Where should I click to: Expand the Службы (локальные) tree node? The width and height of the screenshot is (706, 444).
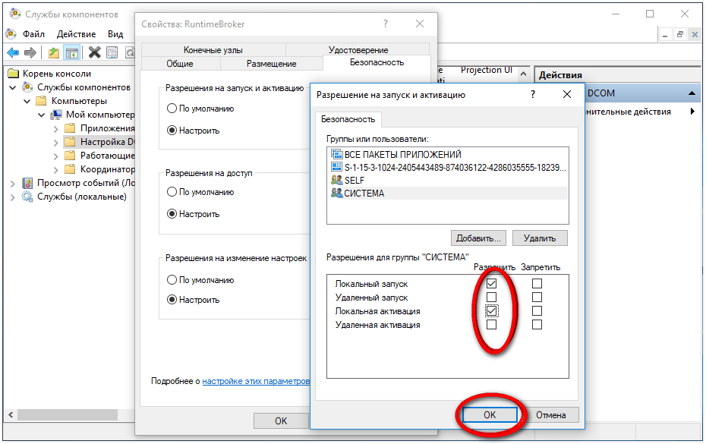13,197
